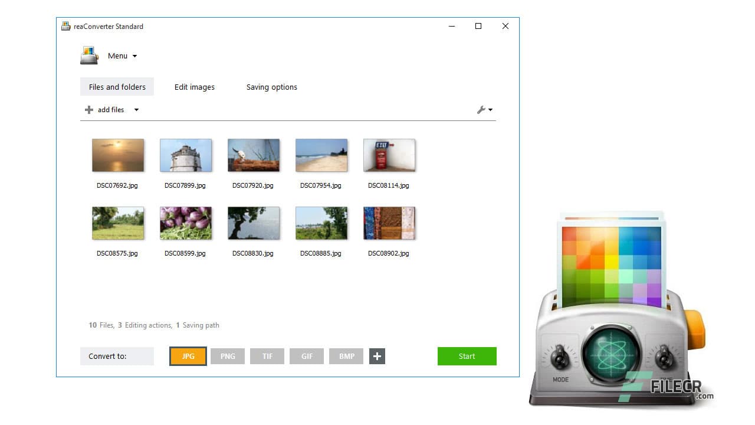Expand the add files dropdown arrow
Image resolution: width=755 pixels, height=425 pixels.
pos(136,110)
